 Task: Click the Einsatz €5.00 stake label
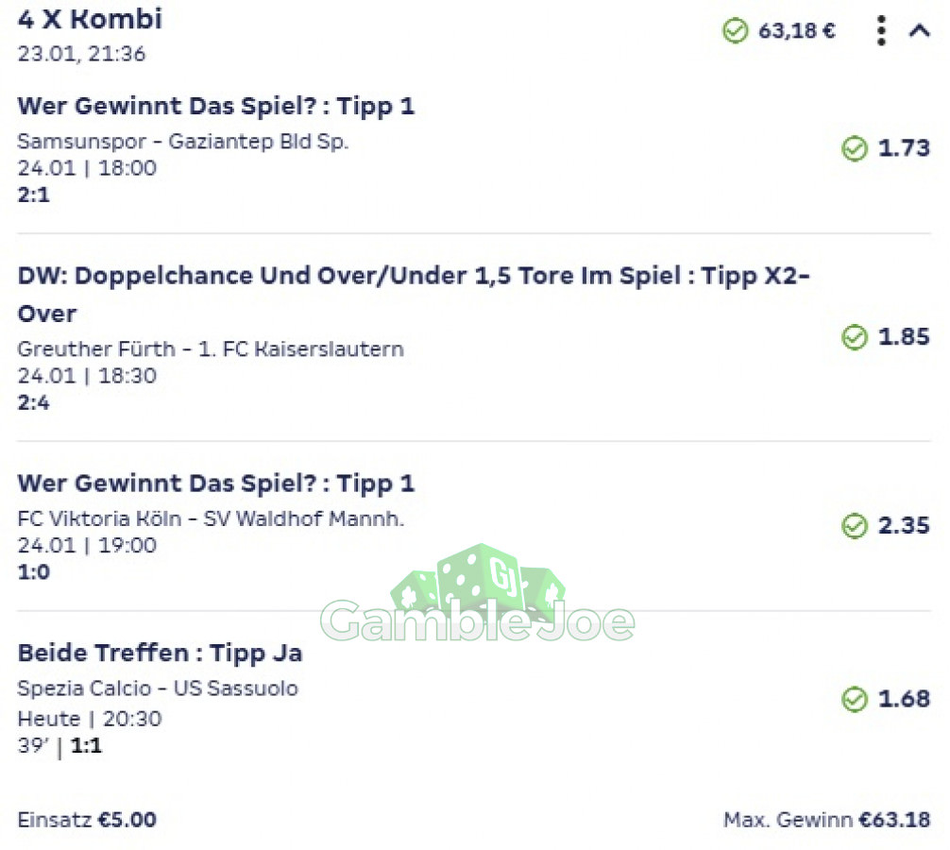(87, 820)
